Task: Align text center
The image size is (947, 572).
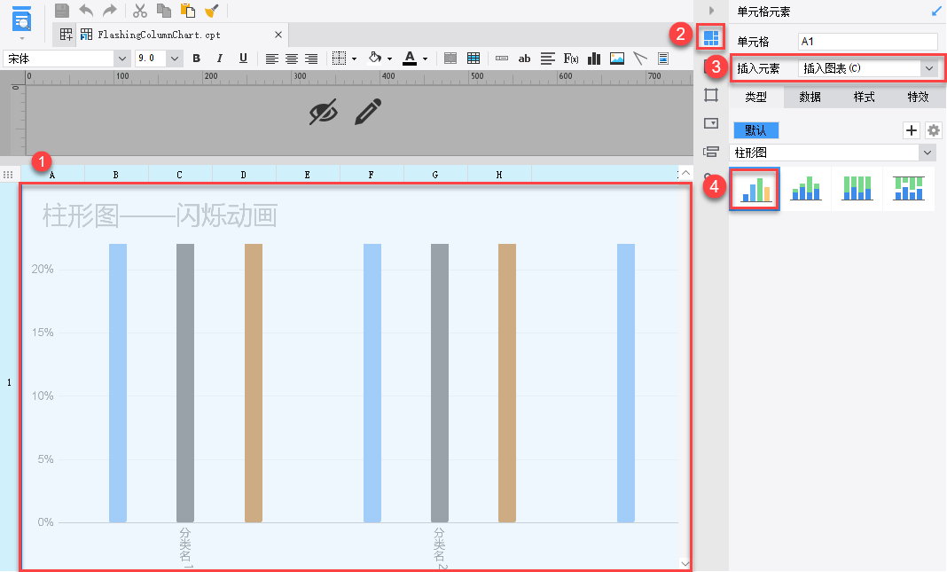Action: [292, 59]
